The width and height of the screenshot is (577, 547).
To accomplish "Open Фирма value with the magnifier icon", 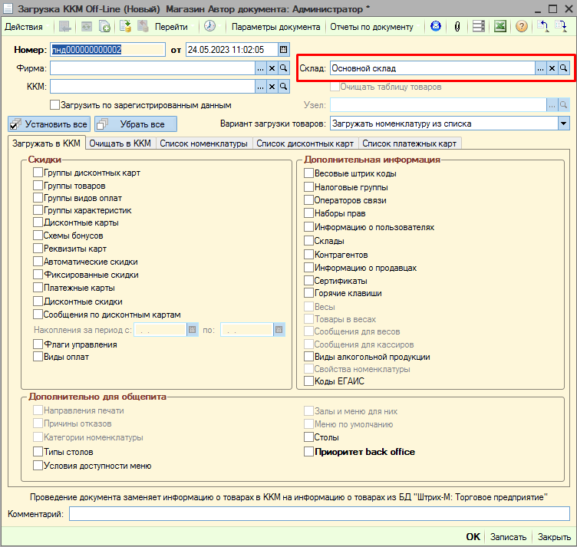I will coord(283,68).
